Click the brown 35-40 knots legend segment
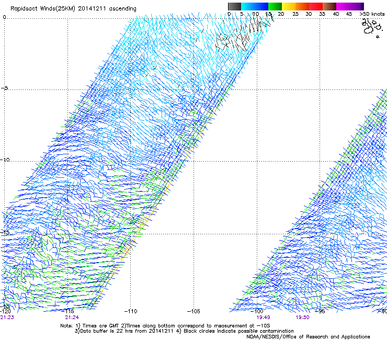Viewport: 387px width, 340px height. point(329,6)
